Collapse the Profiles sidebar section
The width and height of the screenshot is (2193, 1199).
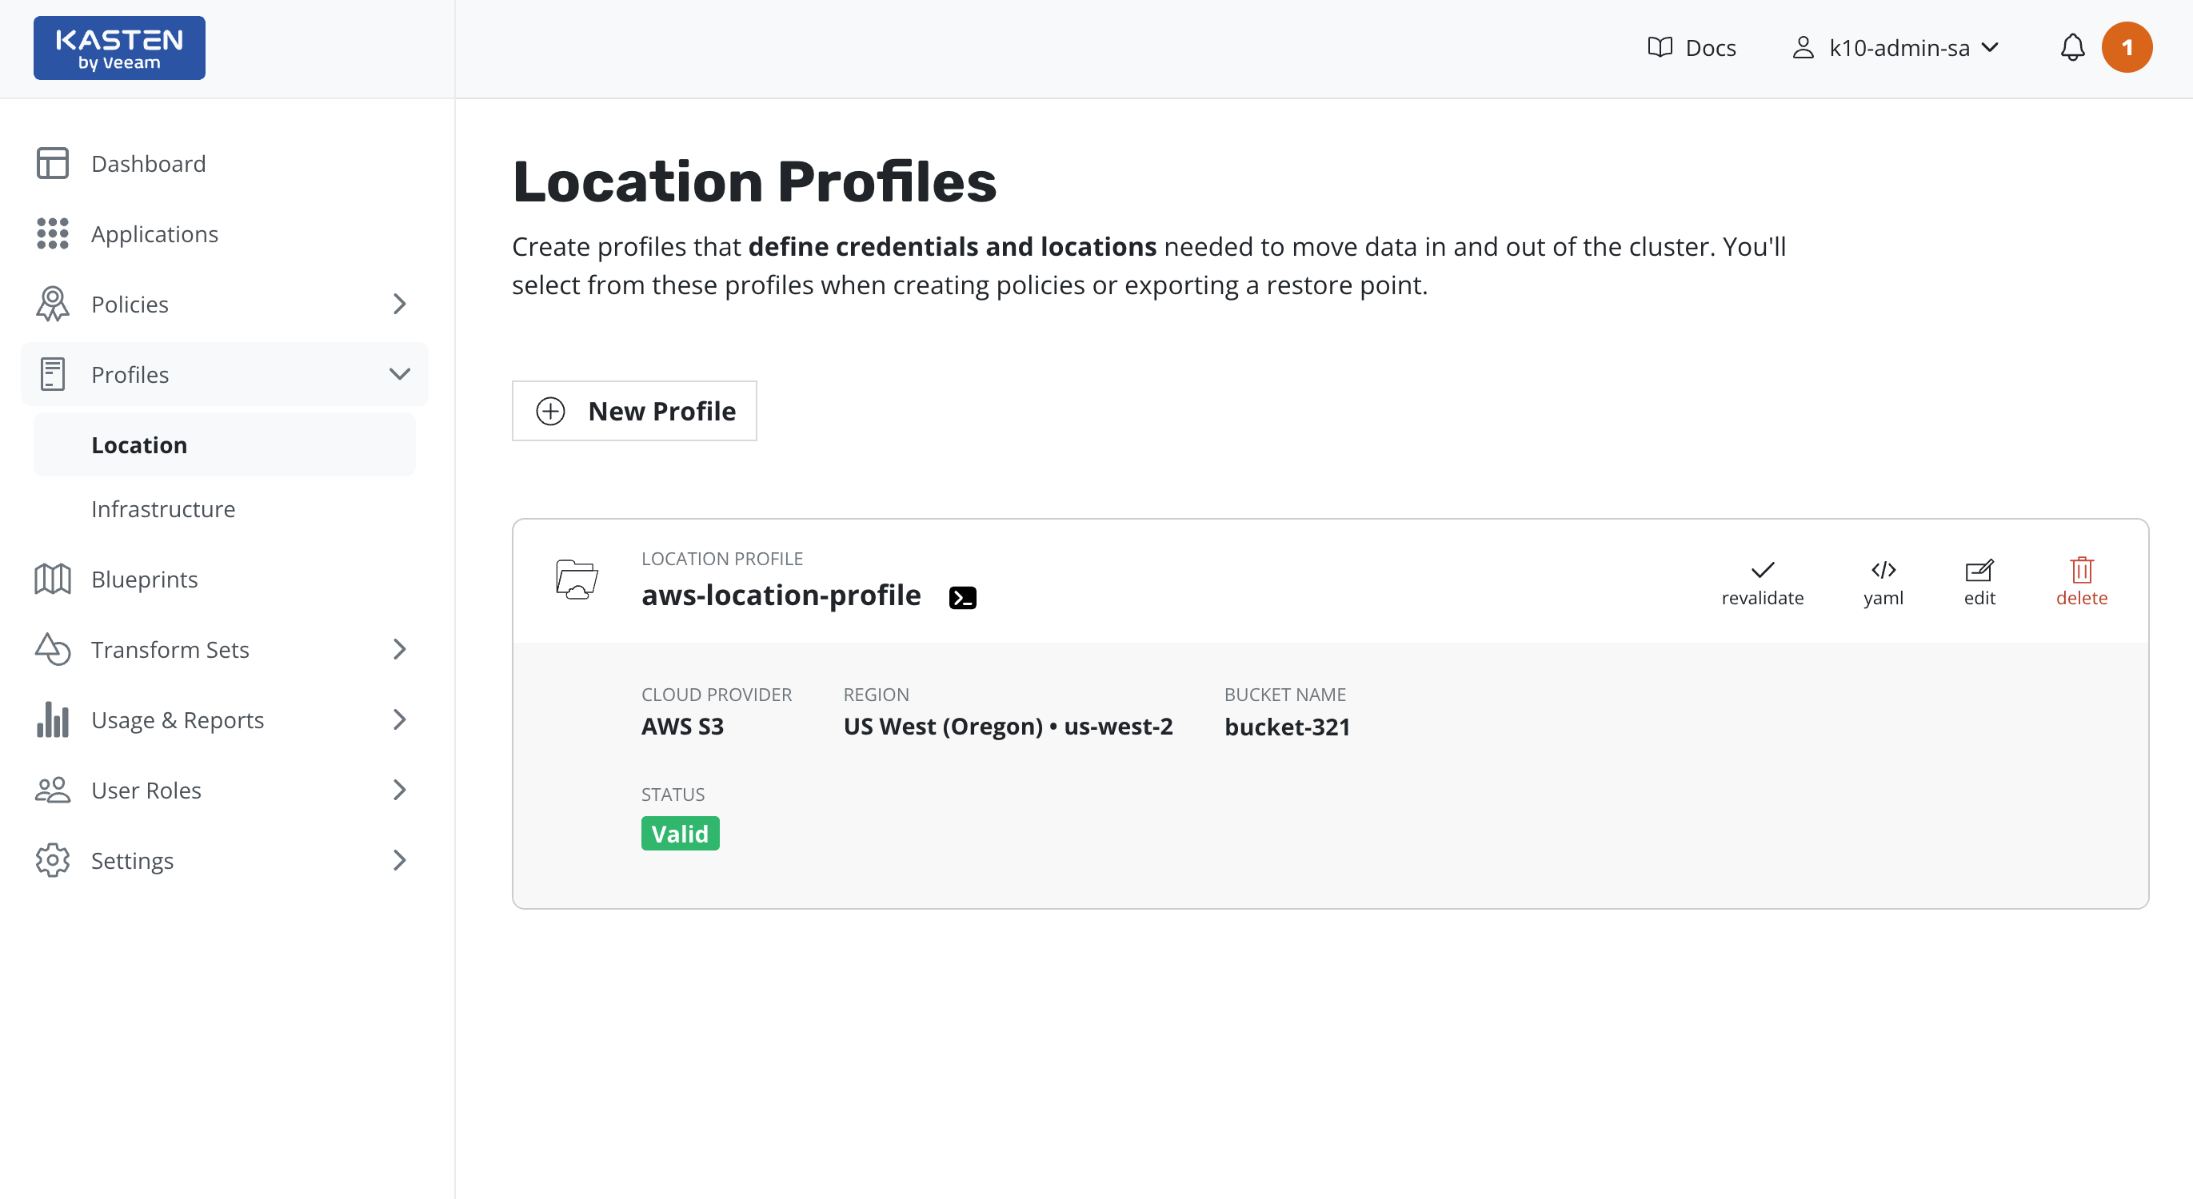(399, 374)
